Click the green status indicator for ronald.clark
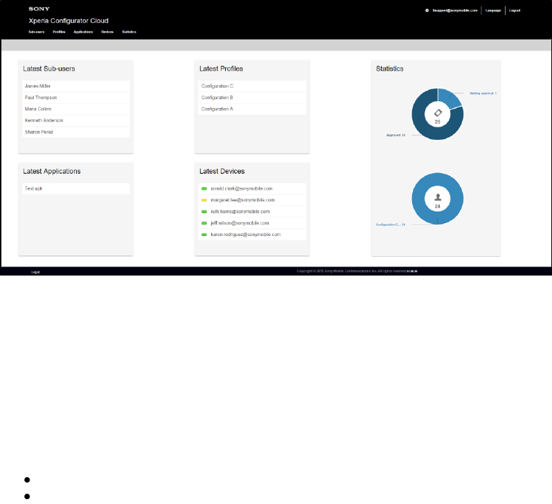This screenshot has height=504, width=552. click(x=204, y=188)
